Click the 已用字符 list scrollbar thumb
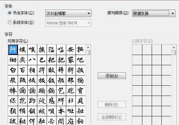Viewport: 179px width, 125px height. tap(174, 52)
